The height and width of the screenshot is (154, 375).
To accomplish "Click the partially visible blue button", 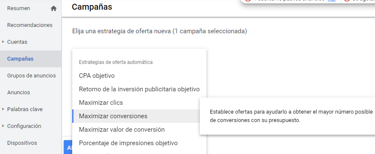I will pyautogui.click(x=68, y=147).
